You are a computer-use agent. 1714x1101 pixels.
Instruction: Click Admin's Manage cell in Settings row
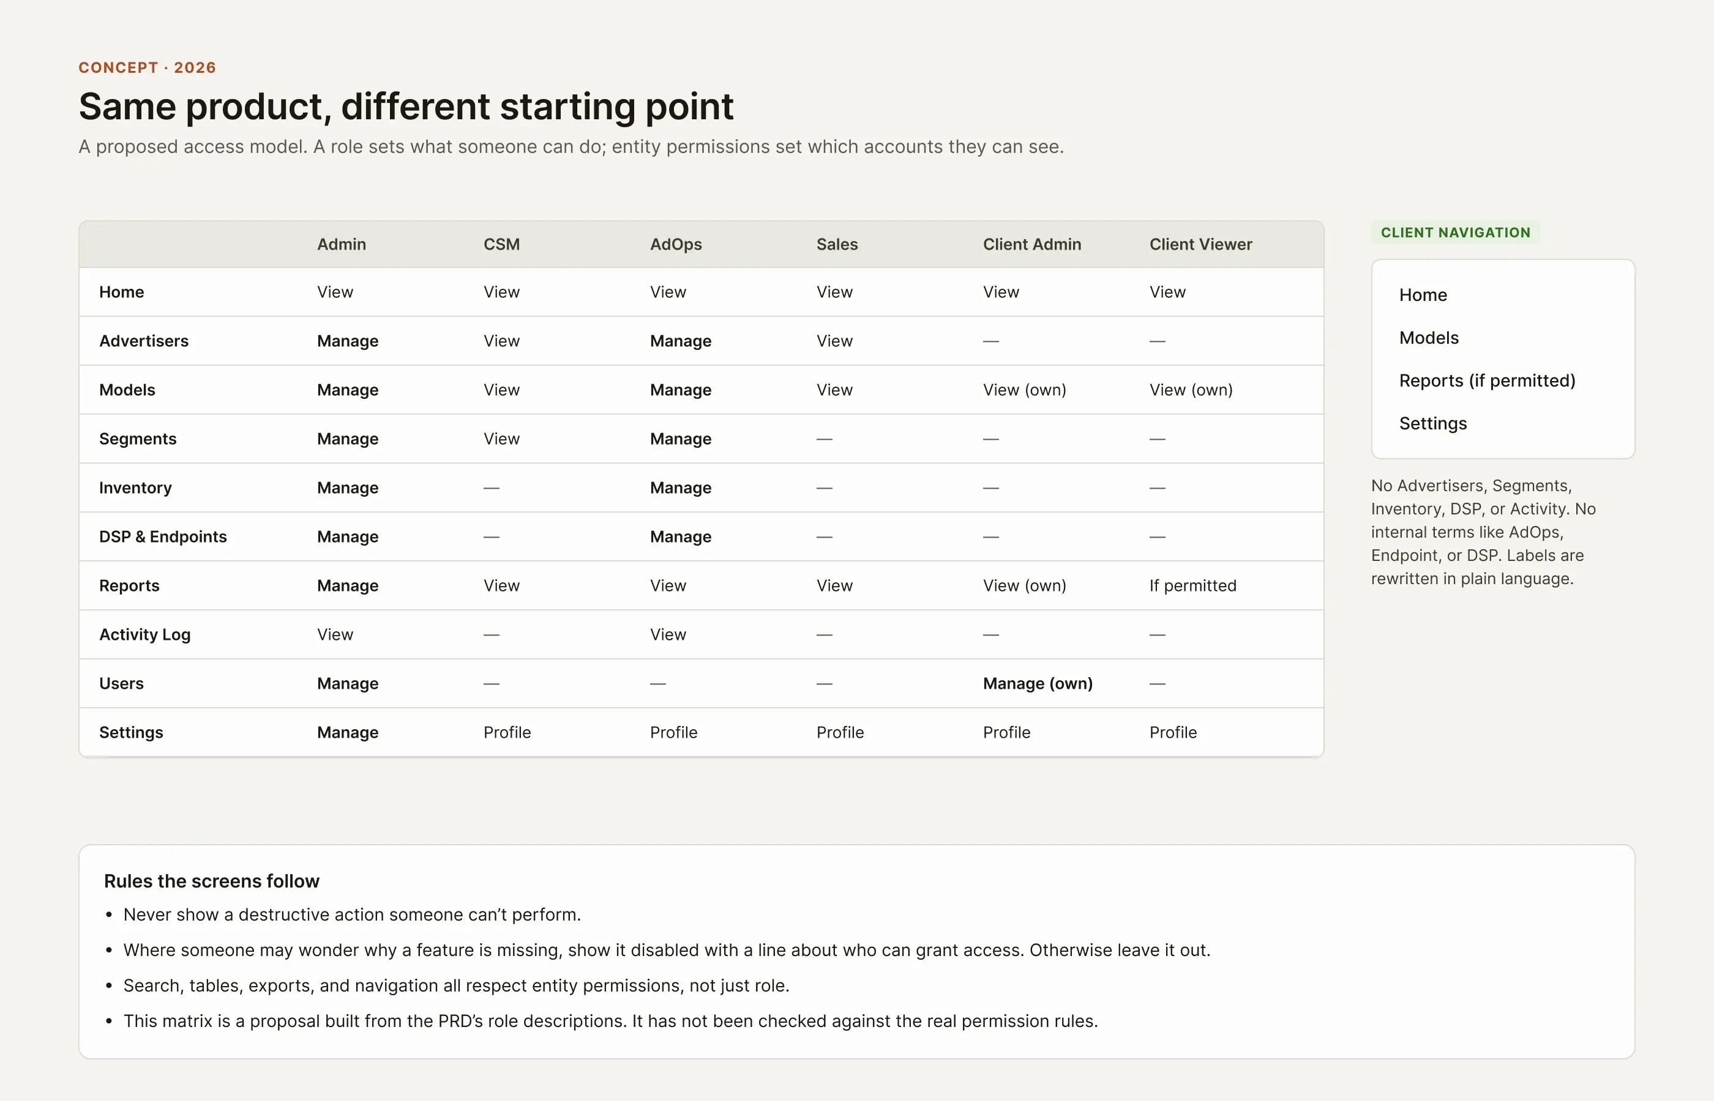pyautogui.click(x=348, y=732)
